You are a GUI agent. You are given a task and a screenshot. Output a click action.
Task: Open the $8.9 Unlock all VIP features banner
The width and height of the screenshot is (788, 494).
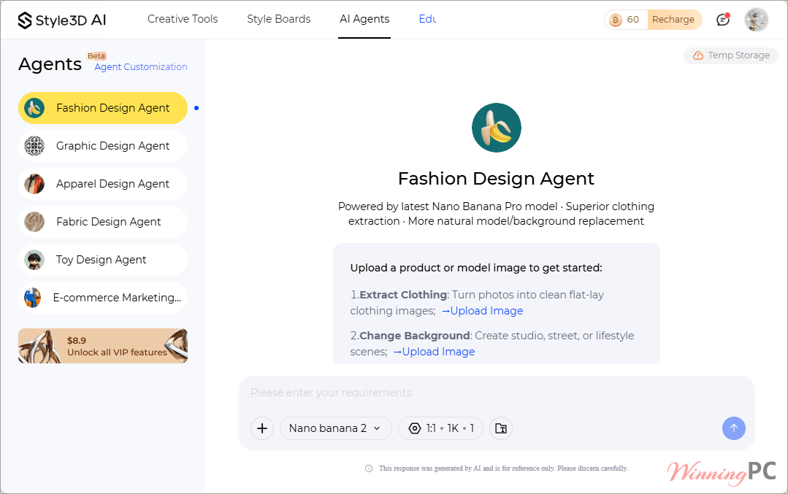coord(103,346)
